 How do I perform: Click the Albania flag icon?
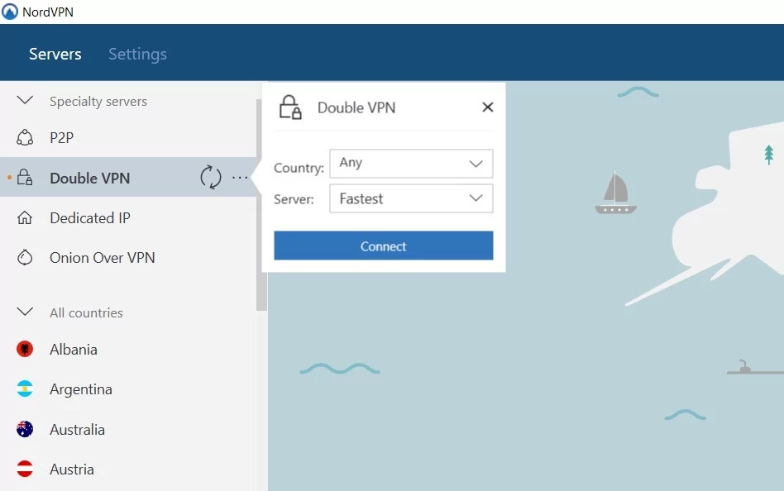25,349
